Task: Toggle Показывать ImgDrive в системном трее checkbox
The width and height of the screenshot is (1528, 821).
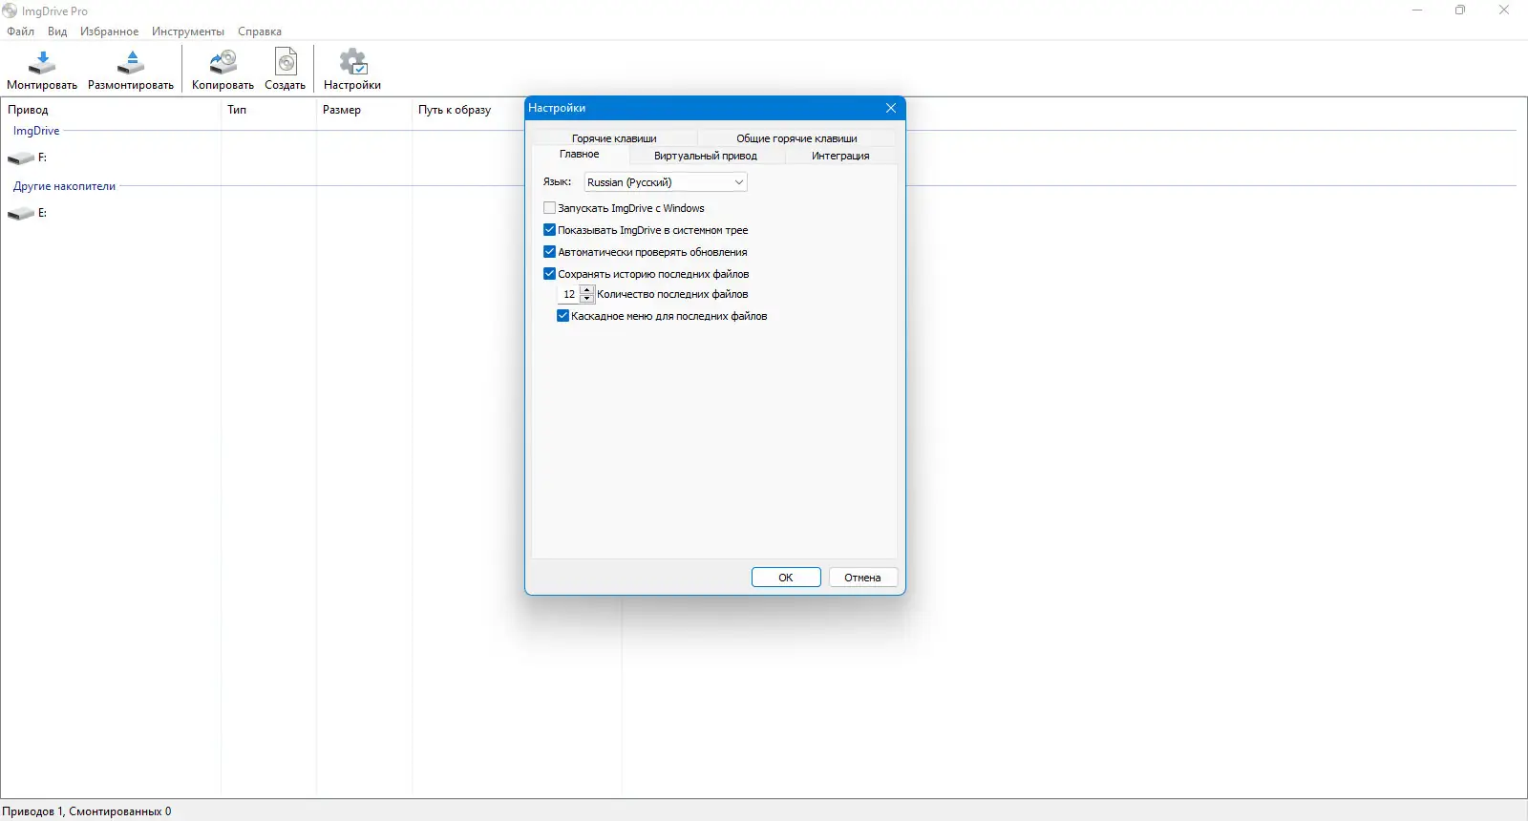Action: pyautogui.click(x=549, y=230)
